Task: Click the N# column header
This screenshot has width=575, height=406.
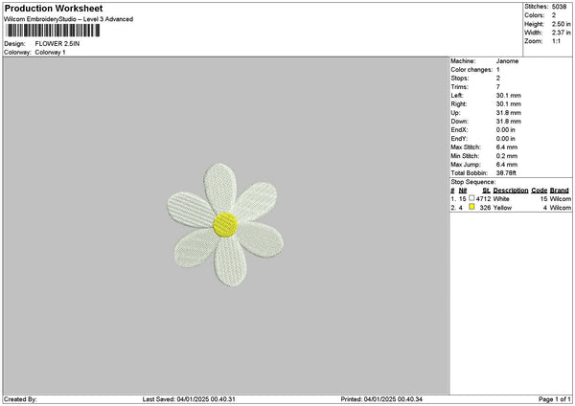Action: coord(463,190)
